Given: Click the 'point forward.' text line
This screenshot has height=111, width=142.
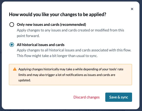Looking at the screenshot, I should pos(28,36).
